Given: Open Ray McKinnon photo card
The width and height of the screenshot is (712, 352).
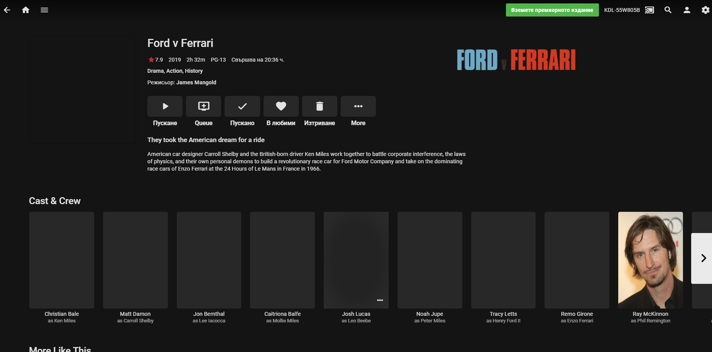Looking at the screenshot, I should tap(650, 260).
